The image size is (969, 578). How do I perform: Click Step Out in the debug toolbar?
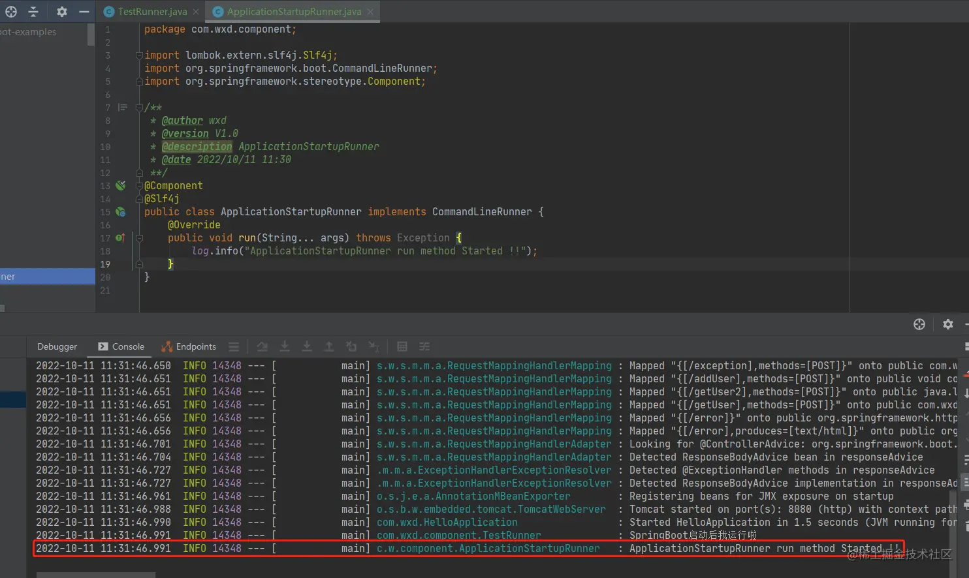329,346
